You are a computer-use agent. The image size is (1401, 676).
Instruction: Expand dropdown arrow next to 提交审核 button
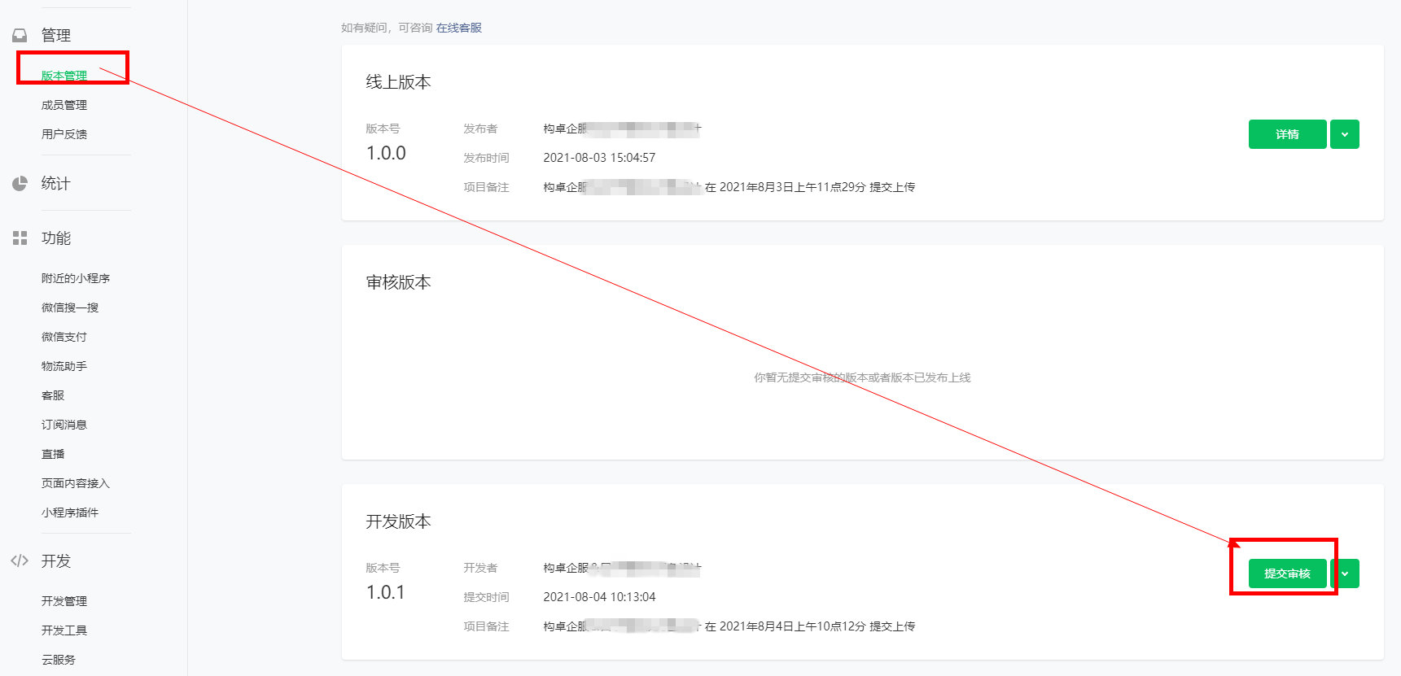click(x=1344, y=574)
